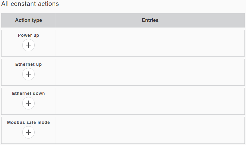Screen dimensions: 246x145
Task: Click gap between Ethernet down and Modbus rows
Action: click(123, 116)
